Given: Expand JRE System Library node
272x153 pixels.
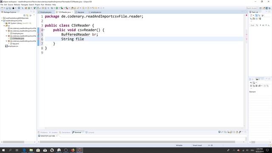Looking at the screenshot, I should coord(4,23).
